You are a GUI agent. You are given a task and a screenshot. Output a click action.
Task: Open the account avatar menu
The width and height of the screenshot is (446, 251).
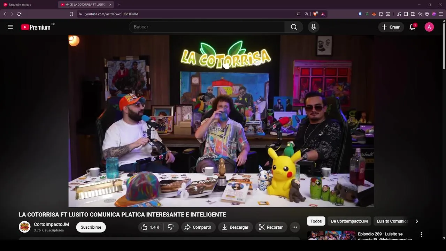click(429, 27)
